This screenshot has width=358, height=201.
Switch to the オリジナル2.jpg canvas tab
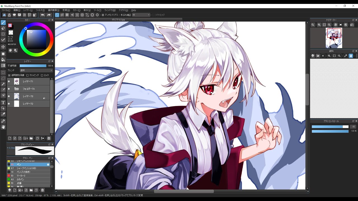[118, 20]
